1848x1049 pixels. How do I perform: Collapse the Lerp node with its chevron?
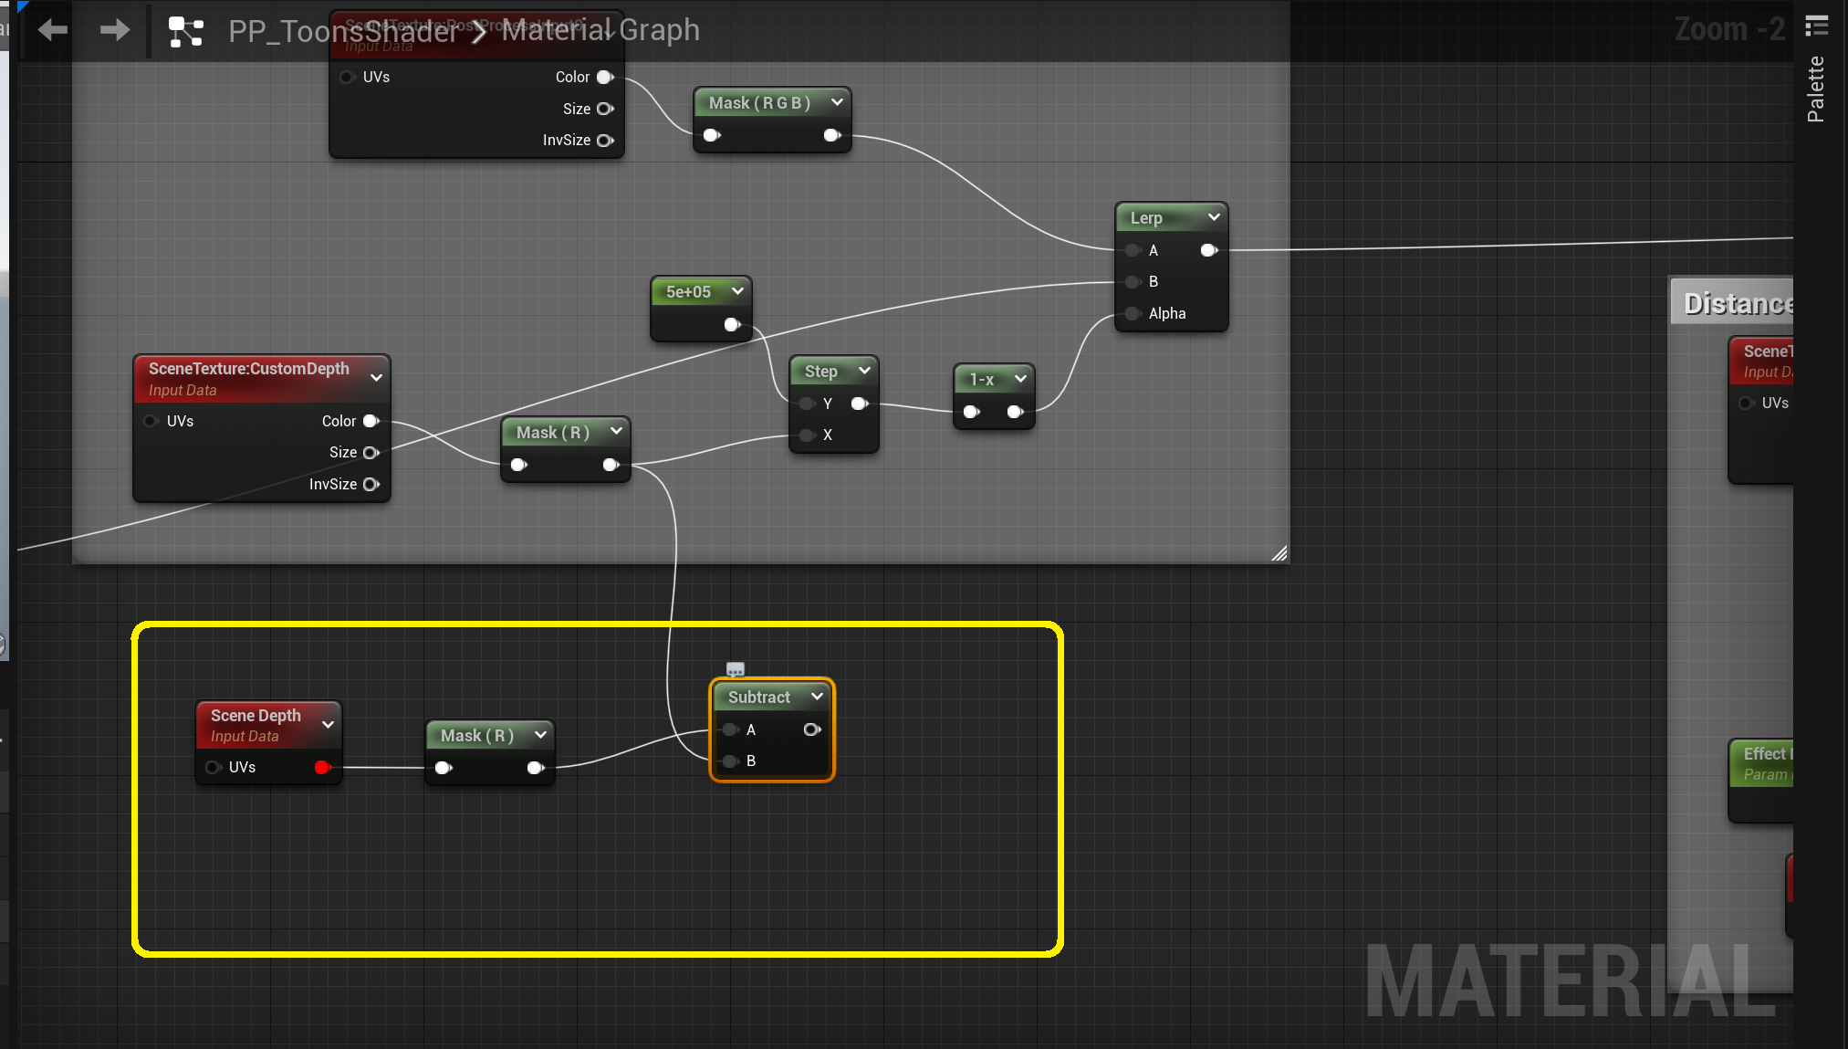pyautogui.click(x=1214, y=217)
